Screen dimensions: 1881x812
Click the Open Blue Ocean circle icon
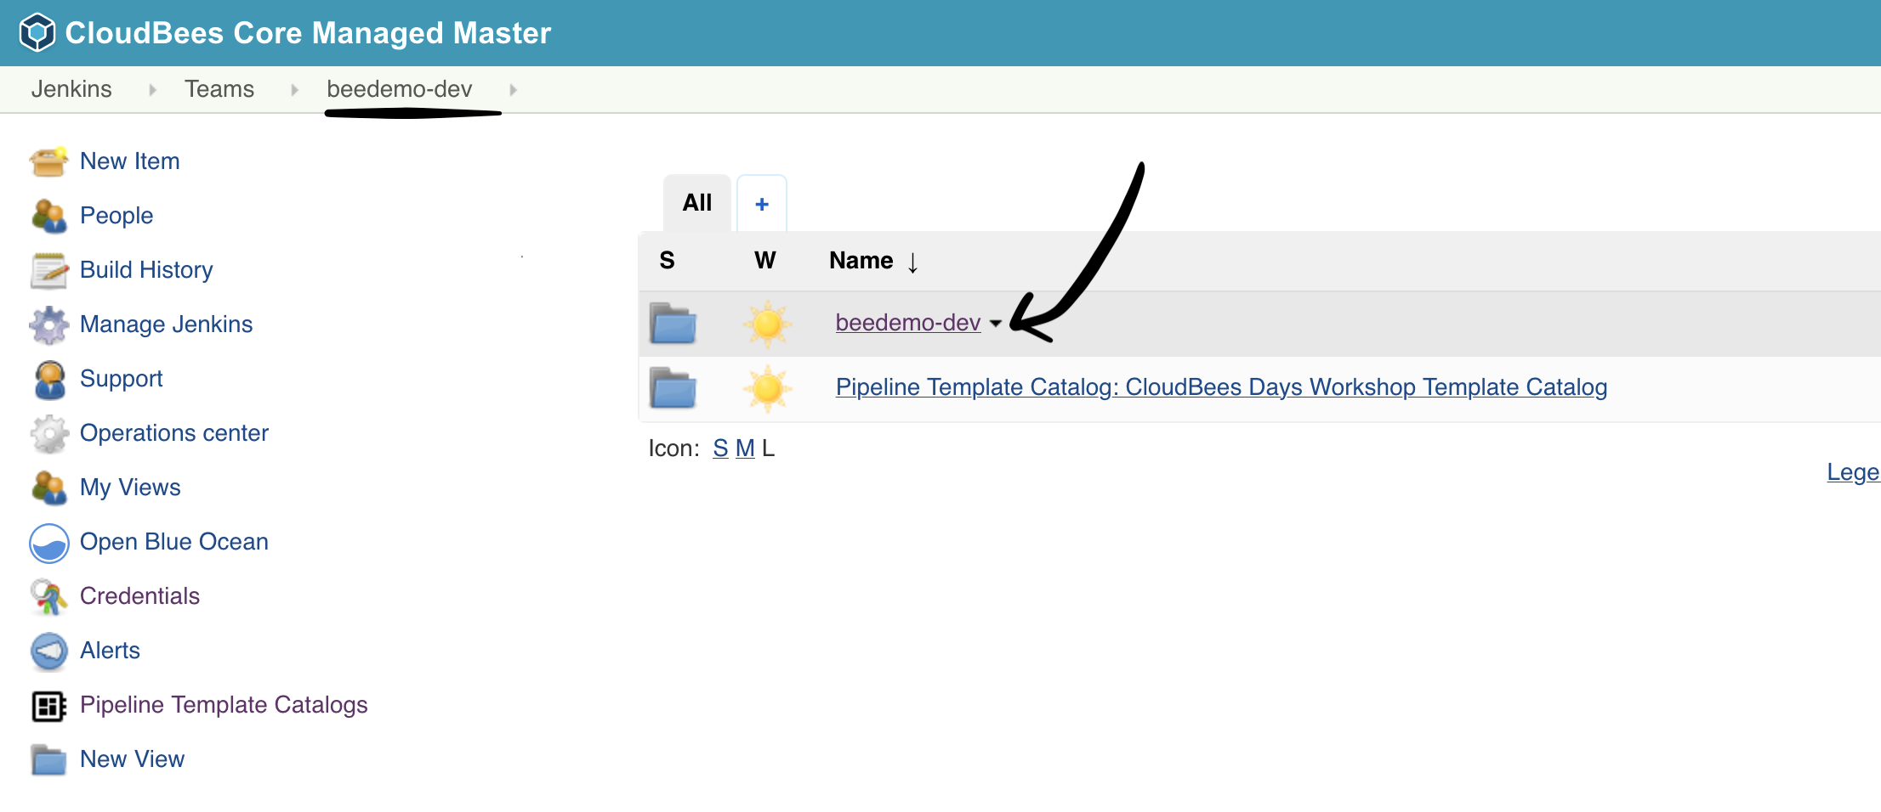[48, 543]
